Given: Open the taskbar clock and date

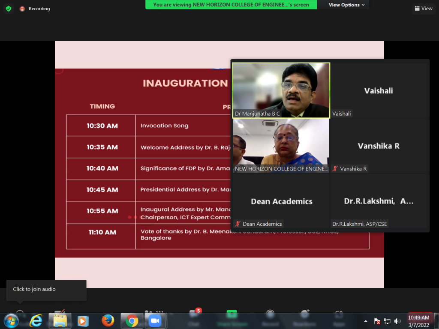Looking at the screenshot, I should (x=419, y=321).
